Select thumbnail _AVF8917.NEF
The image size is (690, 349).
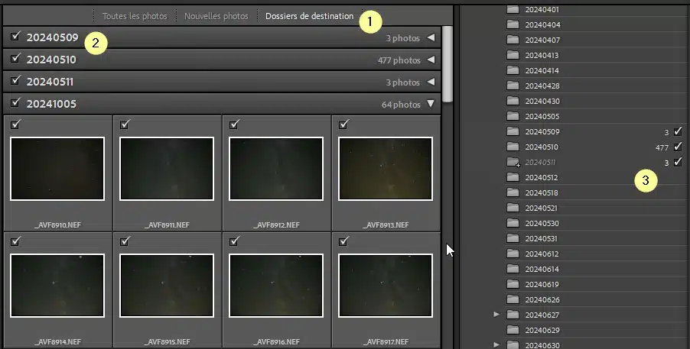[x=385, y=286]
